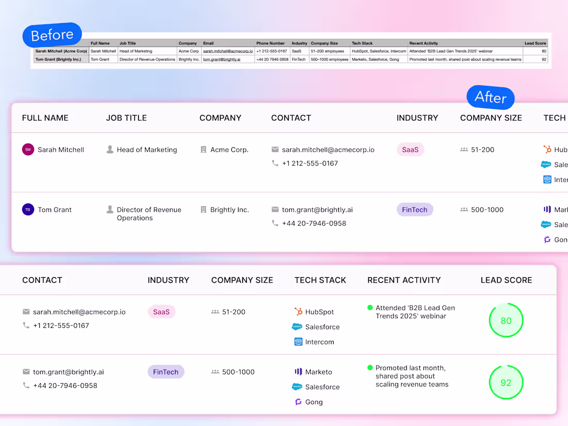Click Sarah Mitchell's SM avatar
The width and height of the screenshot is (568, 426).
coord(27,149)
